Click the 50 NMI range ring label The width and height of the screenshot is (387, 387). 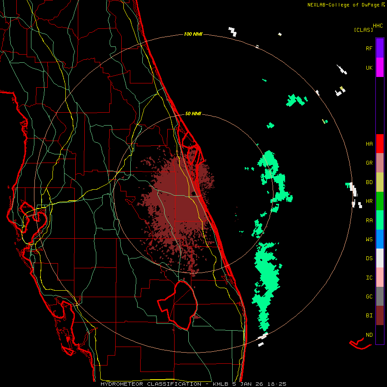[193, 114]
